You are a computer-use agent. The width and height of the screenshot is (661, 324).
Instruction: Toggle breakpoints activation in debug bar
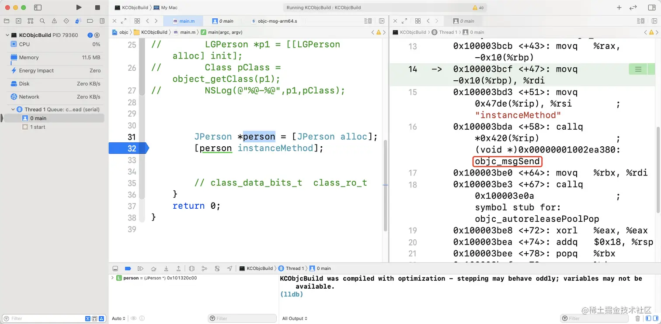coord(128,269)
